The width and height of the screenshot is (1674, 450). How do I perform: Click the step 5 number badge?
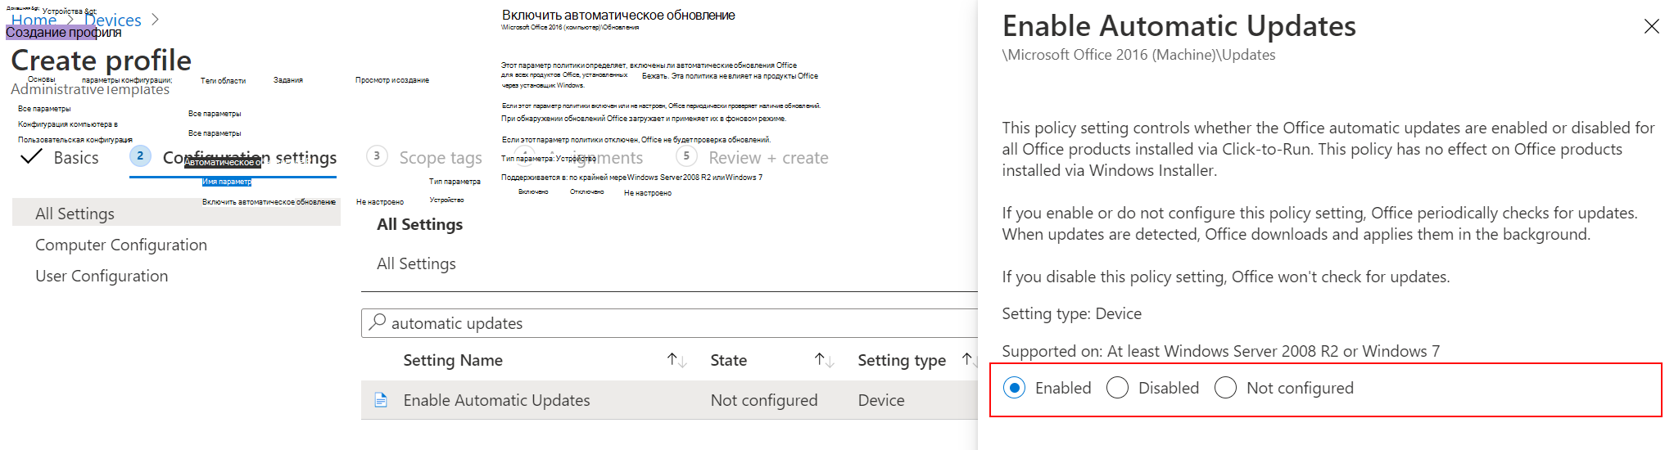tap(686, 155)
